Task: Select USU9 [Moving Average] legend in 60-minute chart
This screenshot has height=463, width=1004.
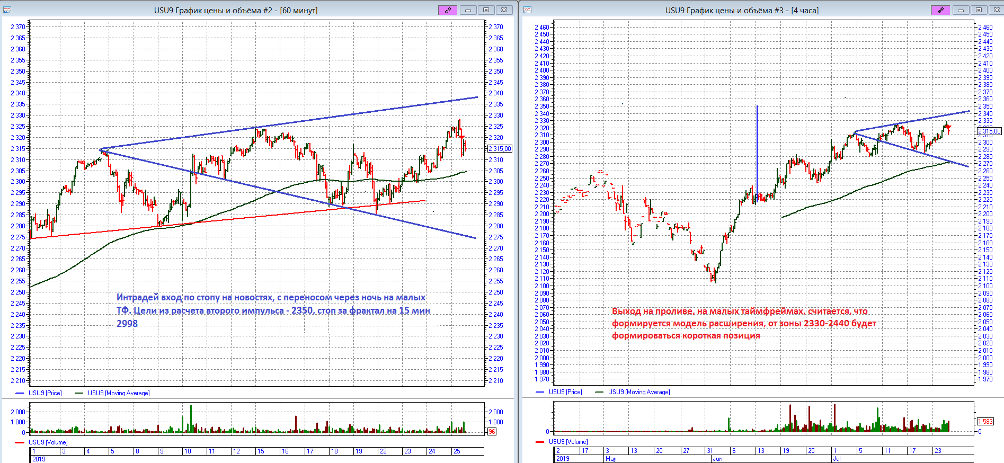Action: (x=118, y=393)
